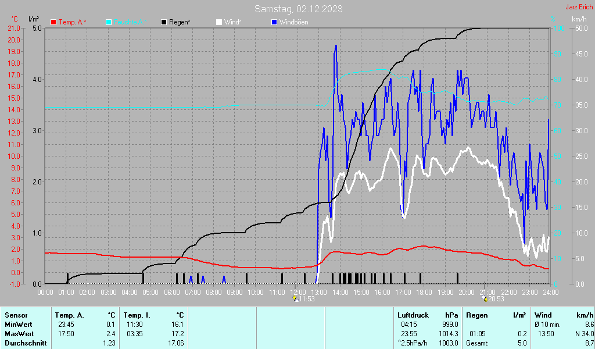Click the Durchschnitt row label
Viewport: 595px width, 349px height.
coord(24,343)
